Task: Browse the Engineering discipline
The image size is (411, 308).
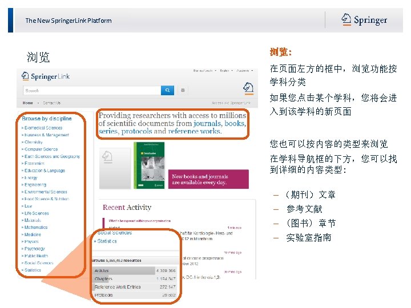Action: [35, 185]
